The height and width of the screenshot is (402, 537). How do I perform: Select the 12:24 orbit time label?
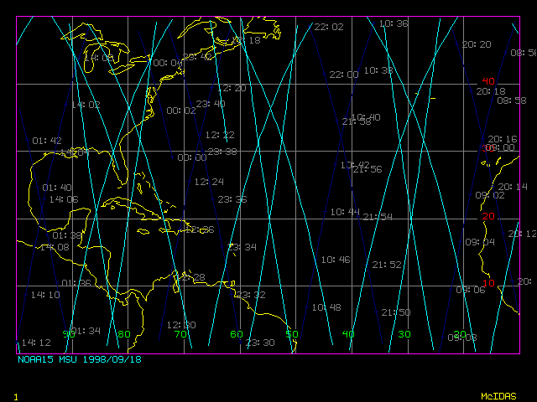point(209,182)
